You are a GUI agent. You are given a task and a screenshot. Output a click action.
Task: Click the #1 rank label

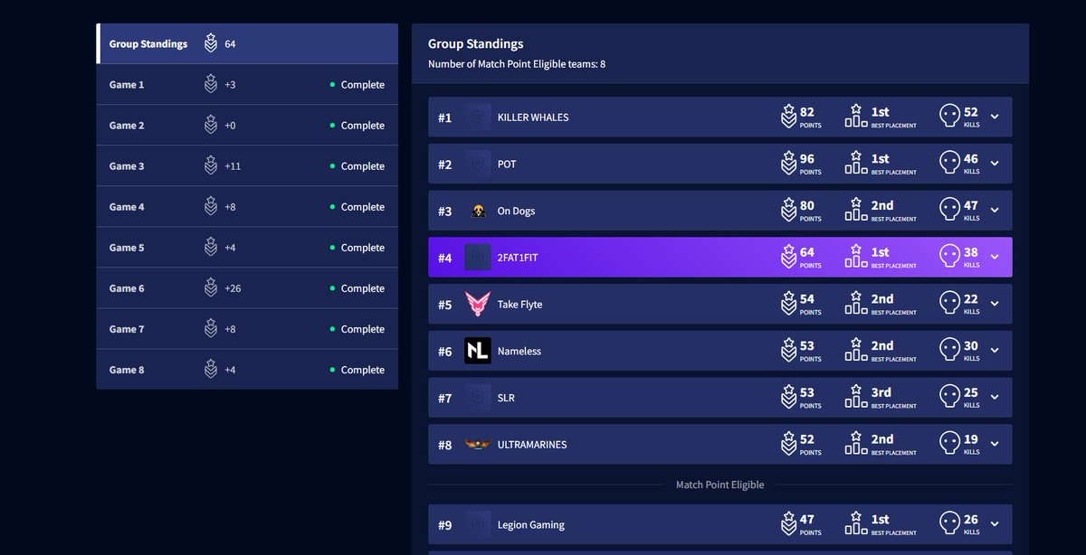coord(444,118)
